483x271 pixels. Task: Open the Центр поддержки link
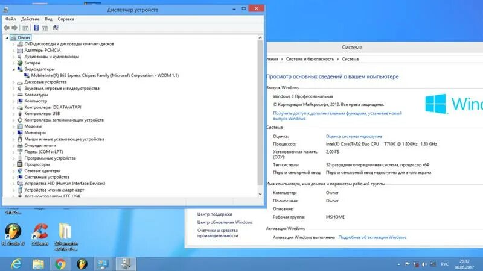coord(215,214)
